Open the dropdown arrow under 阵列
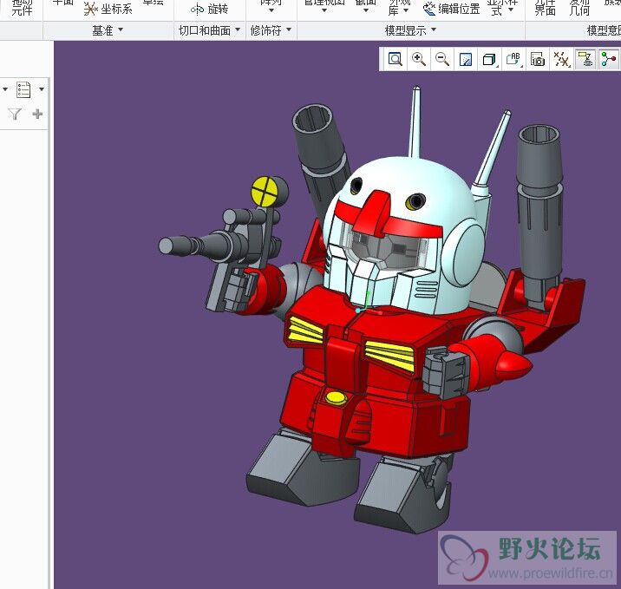This screenshot has width=621, height=589. [271, 10]
